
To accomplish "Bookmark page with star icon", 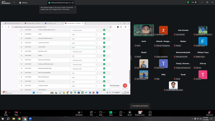I will [x=111, y=27].
